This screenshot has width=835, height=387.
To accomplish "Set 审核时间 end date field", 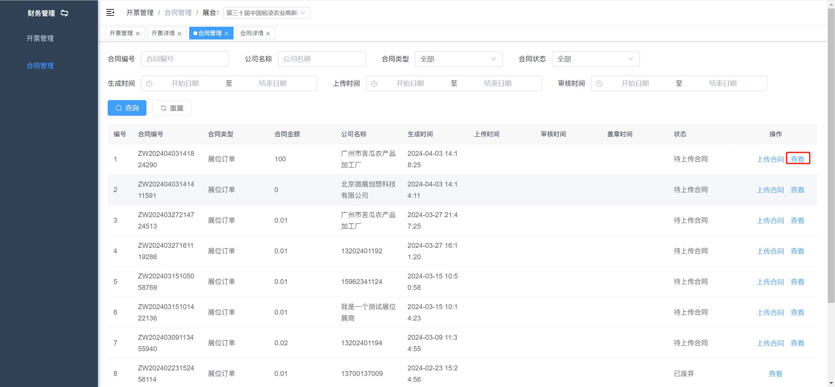I will [x=723, y=83].
